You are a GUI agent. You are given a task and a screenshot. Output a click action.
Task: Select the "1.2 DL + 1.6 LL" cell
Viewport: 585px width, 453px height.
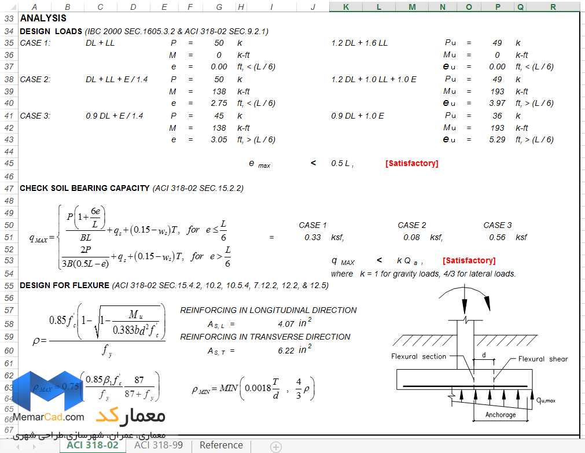point(360,43)
